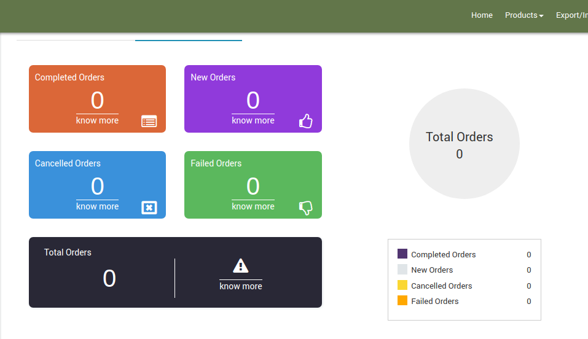
Task: Click 'know more' under Failed Orders
Action: tap(253, 206)
